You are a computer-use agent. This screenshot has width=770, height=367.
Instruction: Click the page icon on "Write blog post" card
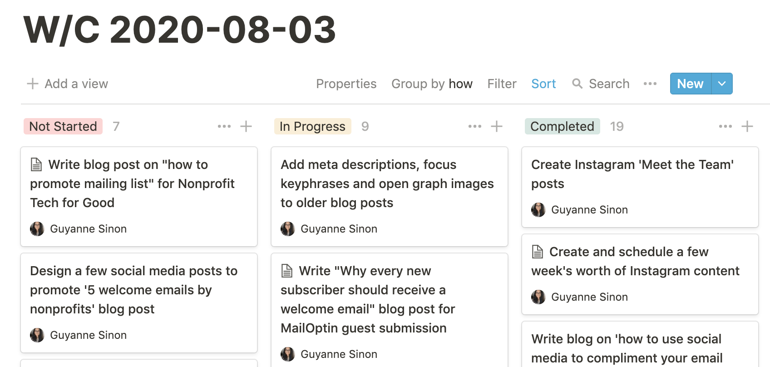(x=37, y=164)
